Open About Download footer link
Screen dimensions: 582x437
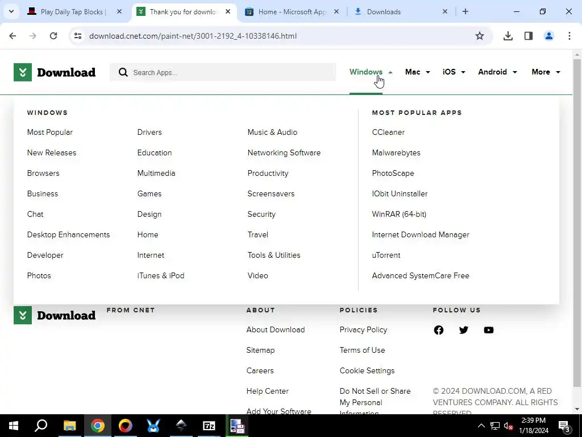click(x=276, y=329)
